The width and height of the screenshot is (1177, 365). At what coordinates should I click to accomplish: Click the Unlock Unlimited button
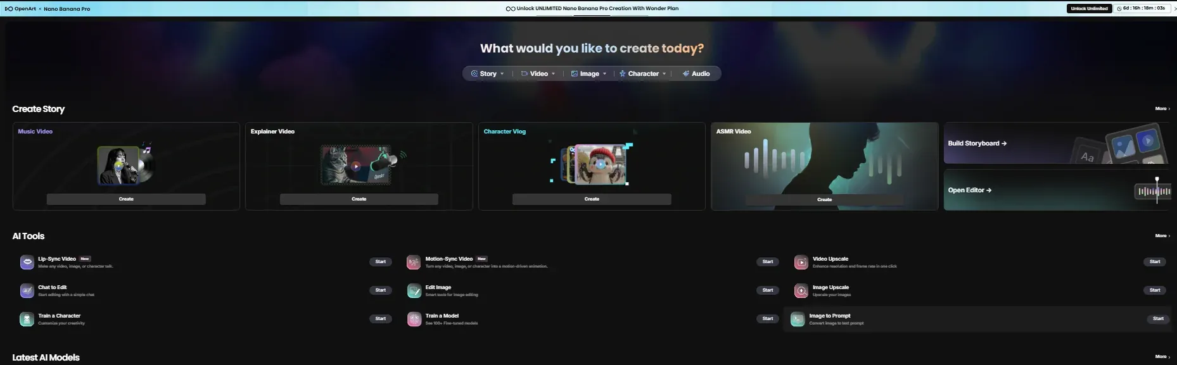click(x=1089, y=9)
